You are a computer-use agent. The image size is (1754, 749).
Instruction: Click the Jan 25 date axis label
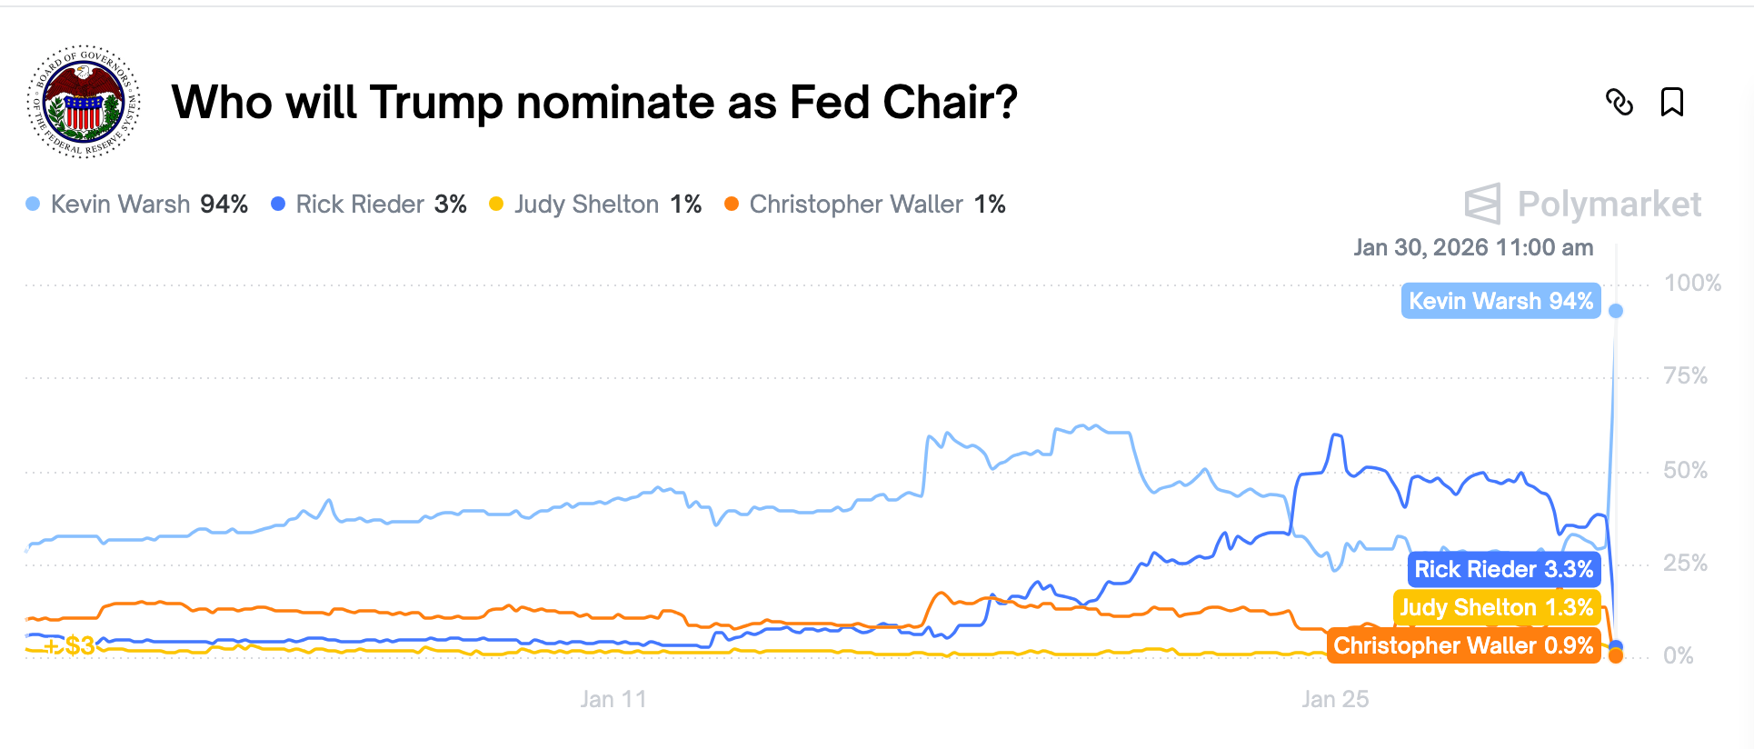point(1335,699)
